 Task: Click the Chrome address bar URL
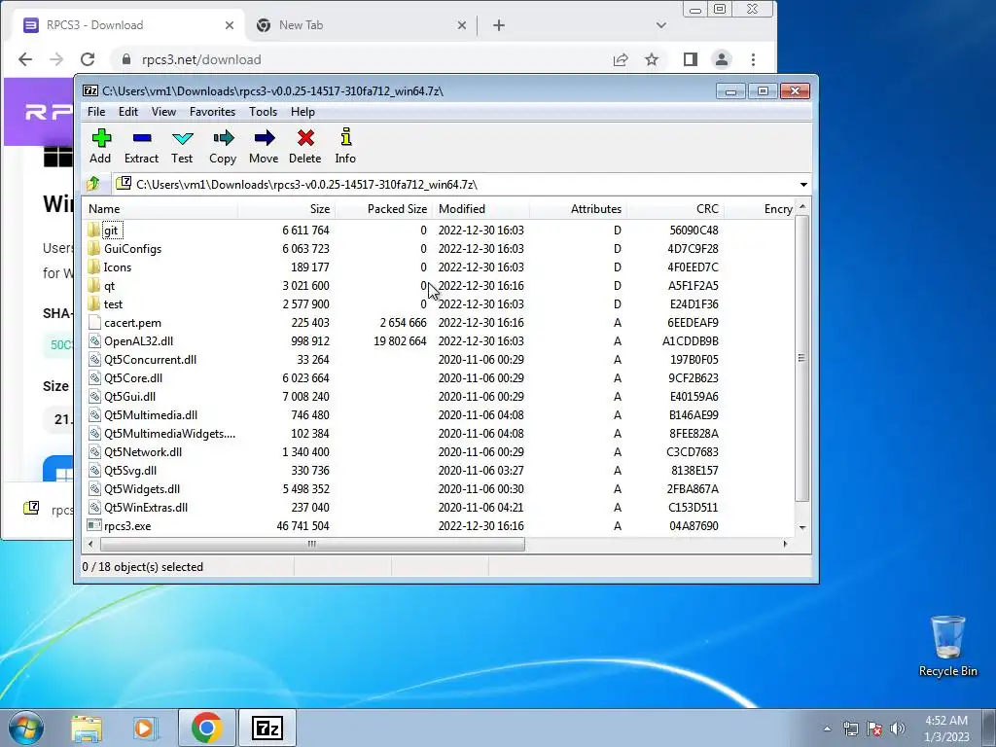click(x=201, y=59)
